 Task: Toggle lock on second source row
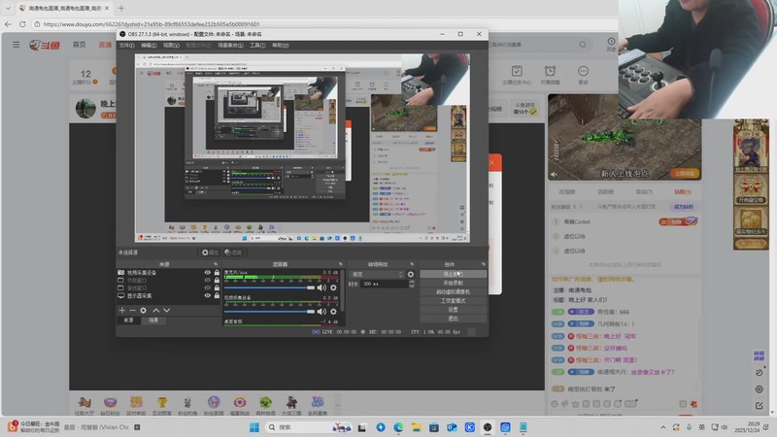[x=217, y=280]
